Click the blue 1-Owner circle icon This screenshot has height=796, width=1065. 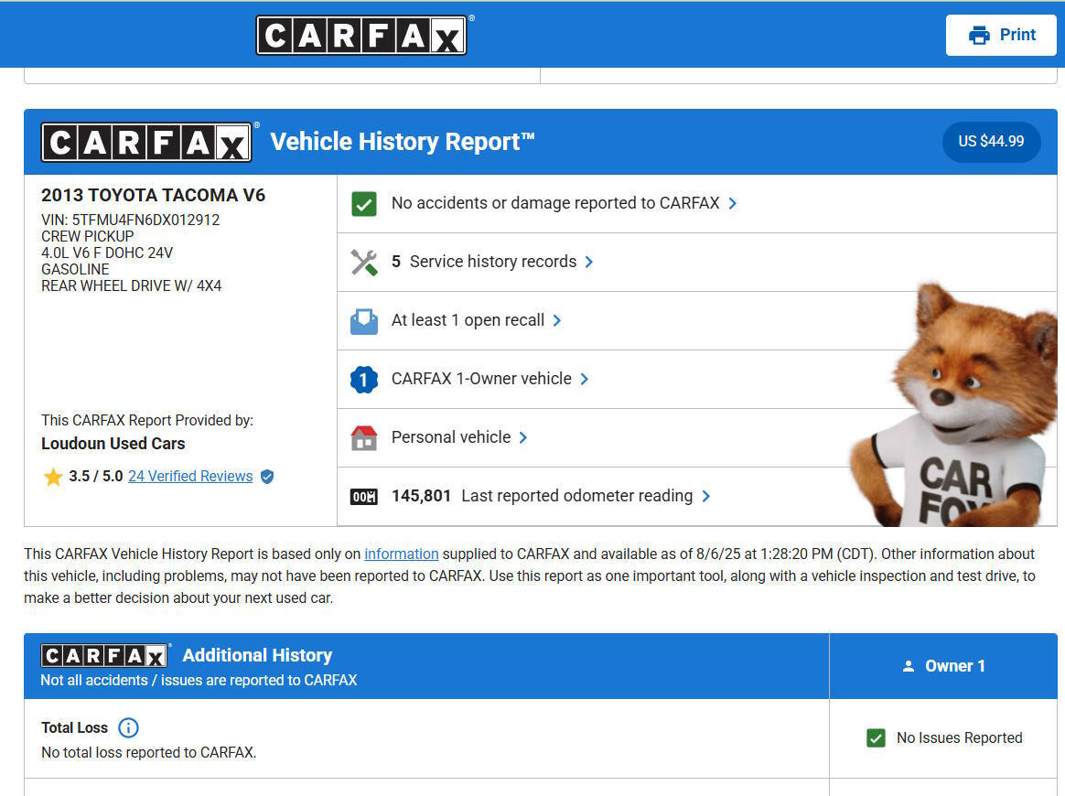[363, 379]
